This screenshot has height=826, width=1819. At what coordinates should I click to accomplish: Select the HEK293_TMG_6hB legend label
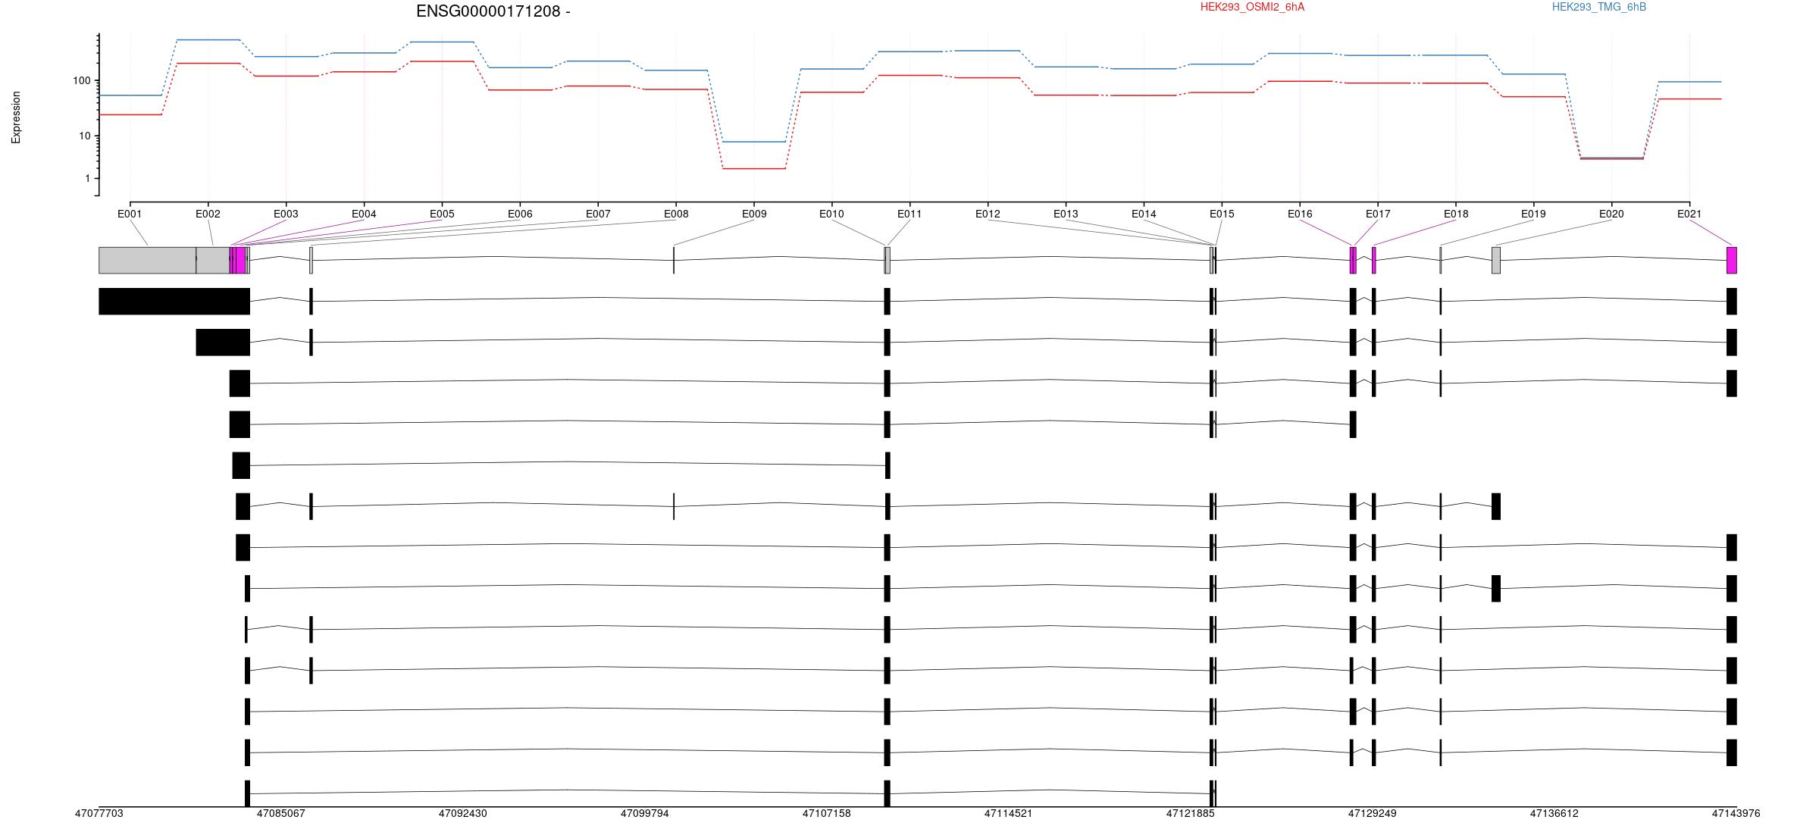1599,7
